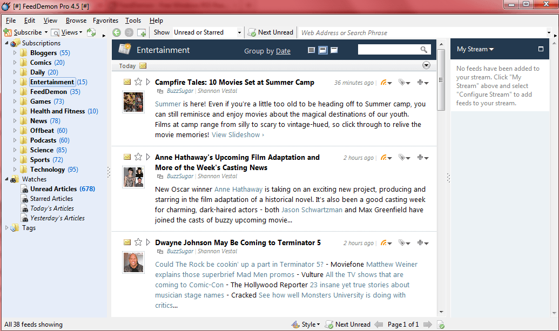Click the Subscribe toolbar icon
559x331 pixels.
tap(8, 32)
